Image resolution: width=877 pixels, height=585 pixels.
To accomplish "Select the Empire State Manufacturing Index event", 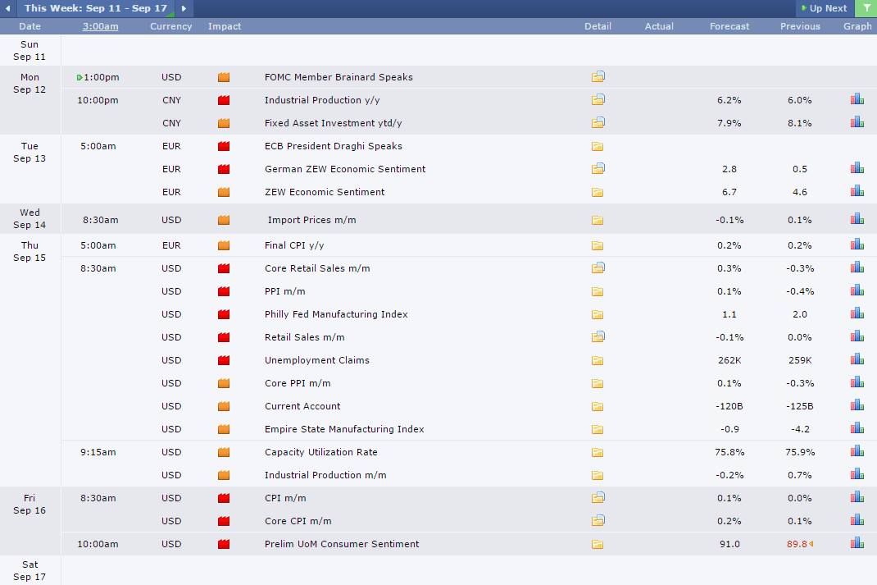I will pos(344,429).
